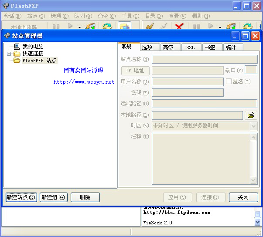Open the dropdown arrow beside remote play icon
Image resolution: width=263 pixels, height=237 pixels.
tap(220, 27)
